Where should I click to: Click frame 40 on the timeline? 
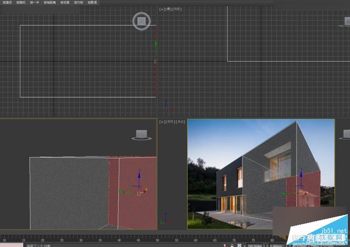[x=119, y=240]
